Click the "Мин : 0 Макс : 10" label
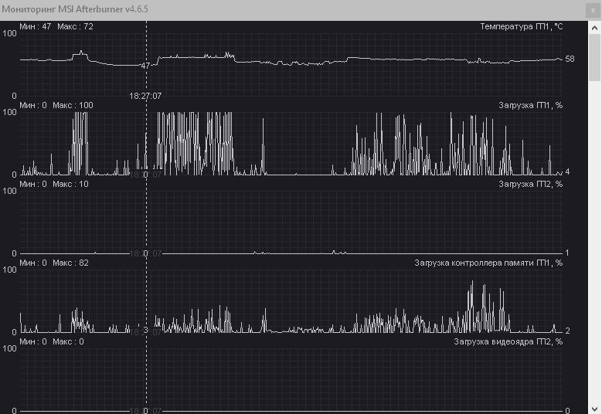Screen dimensions: 602x414 click(x=54, y=184)
